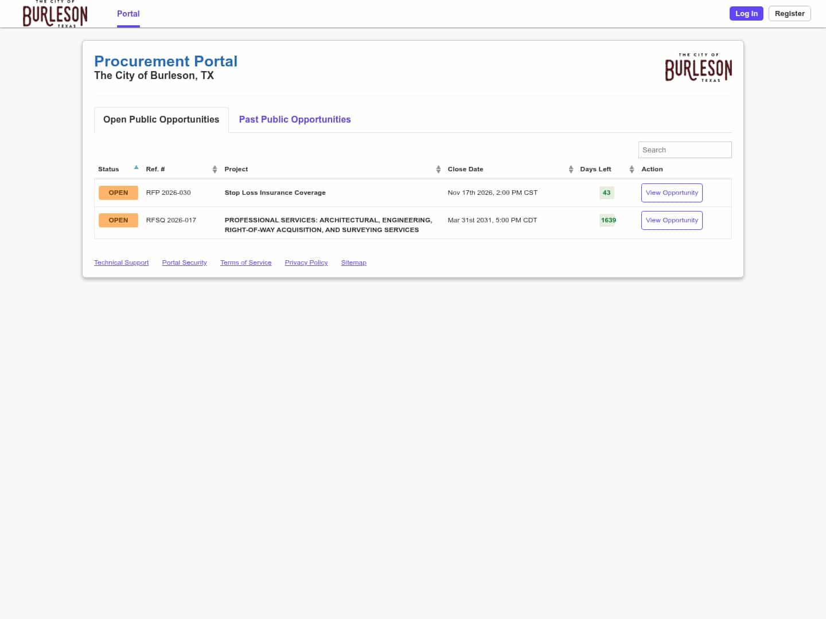Image resolution: width=826 pixels, height=619 pixels.
Task: Sort table by Close Date sort arrows
Action: pos(571,169)
